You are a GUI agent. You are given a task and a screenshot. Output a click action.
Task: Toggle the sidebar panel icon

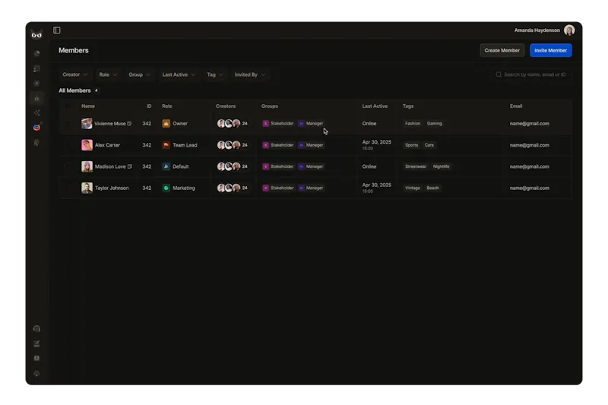pyautogui.click(x=56, y=30)
